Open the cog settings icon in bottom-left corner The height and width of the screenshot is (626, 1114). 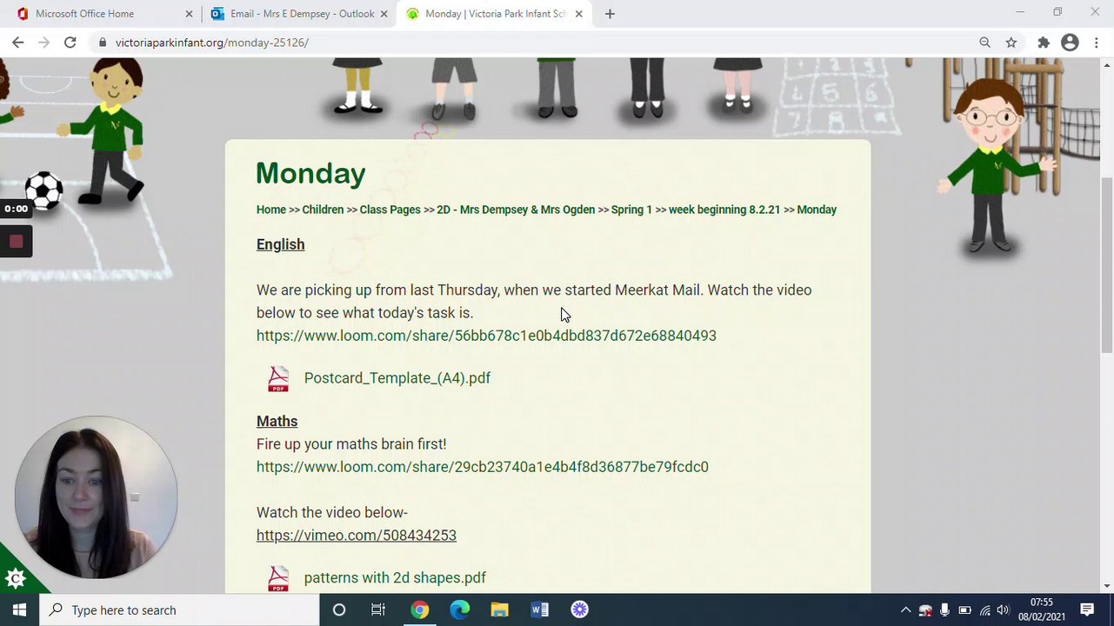tap(15, 578)
